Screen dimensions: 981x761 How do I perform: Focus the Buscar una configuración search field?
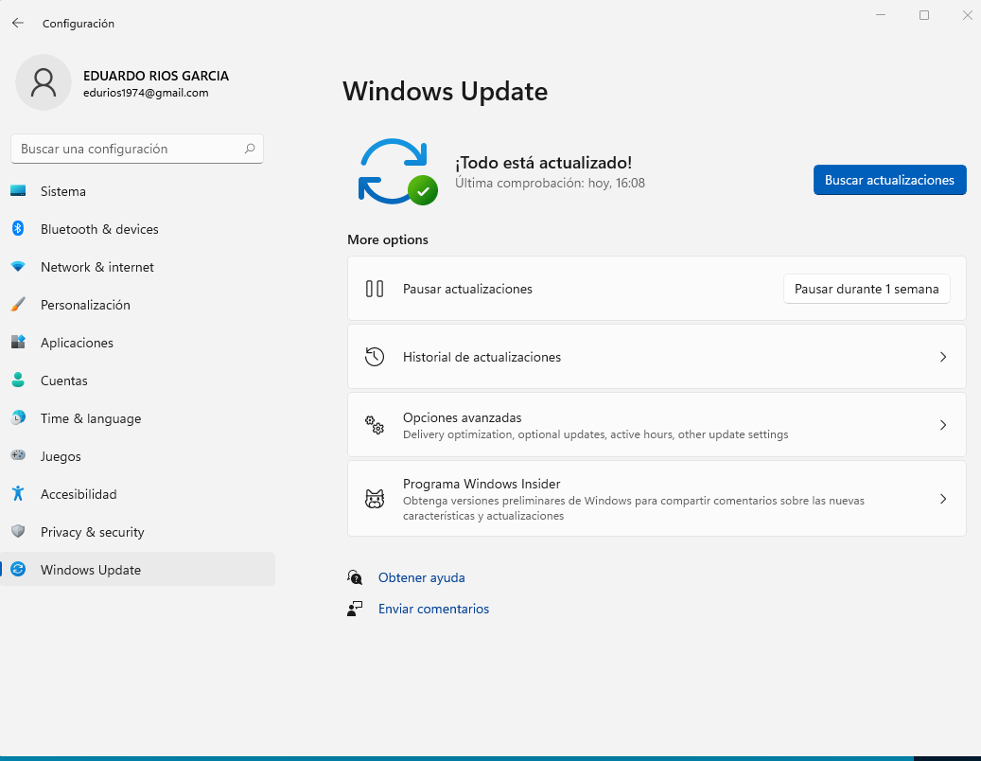tap(128, 149)
